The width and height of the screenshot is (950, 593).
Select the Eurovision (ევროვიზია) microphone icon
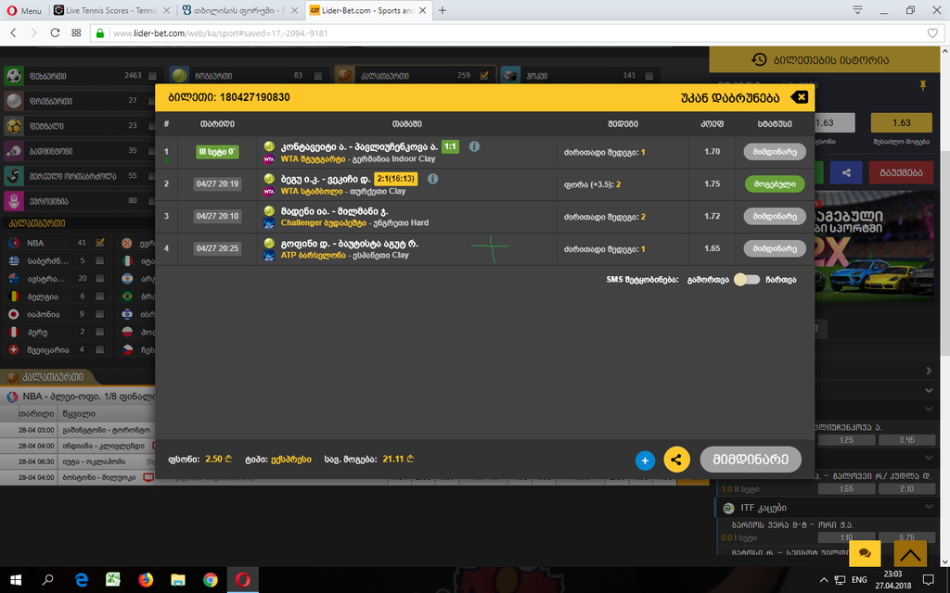(x=14, y=201)
